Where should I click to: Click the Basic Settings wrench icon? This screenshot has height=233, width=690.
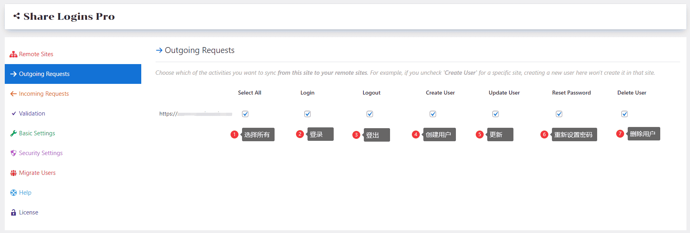(13, 133)
